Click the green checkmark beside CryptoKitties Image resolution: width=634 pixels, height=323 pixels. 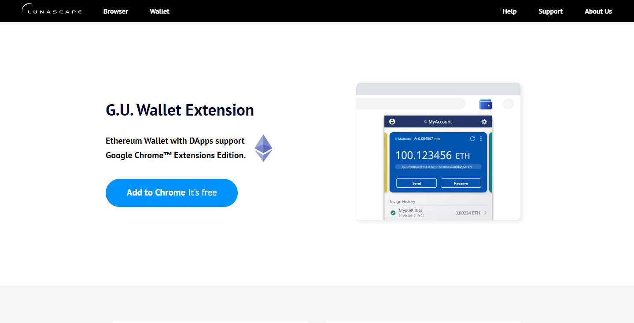393,213
